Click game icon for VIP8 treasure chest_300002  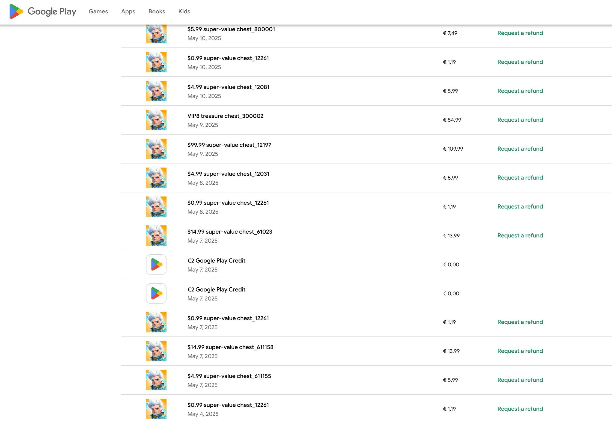156,120
